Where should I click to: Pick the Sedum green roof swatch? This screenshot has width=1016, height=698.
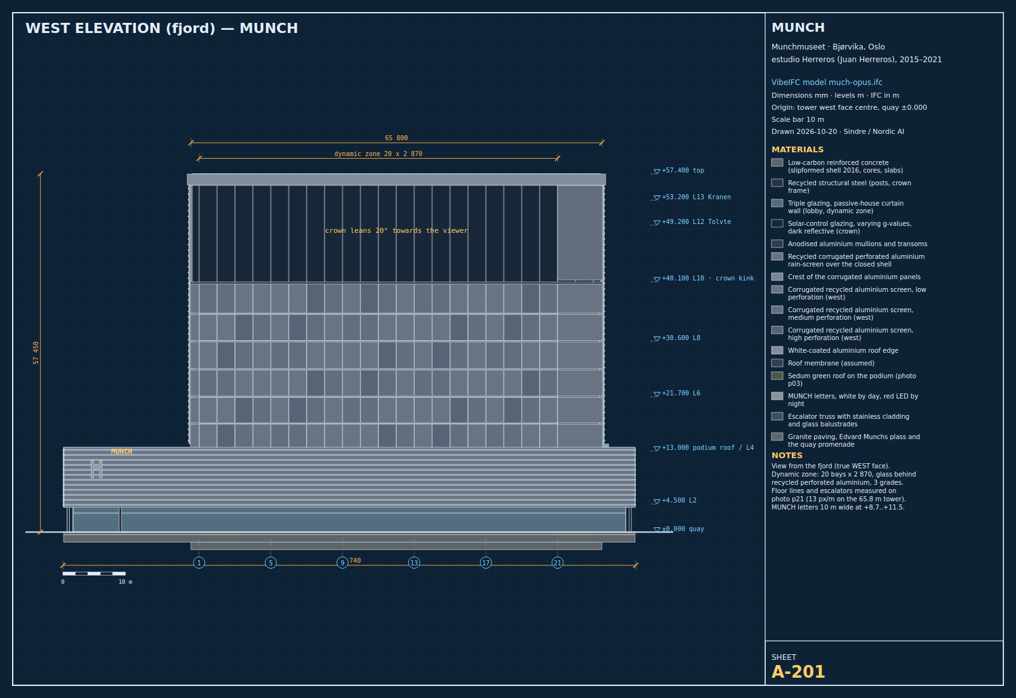pos(777,376)
